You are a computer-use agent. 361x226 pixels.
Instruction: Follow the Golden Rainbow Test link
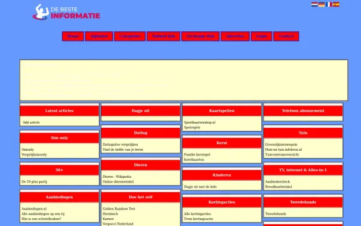coord(119,209)
